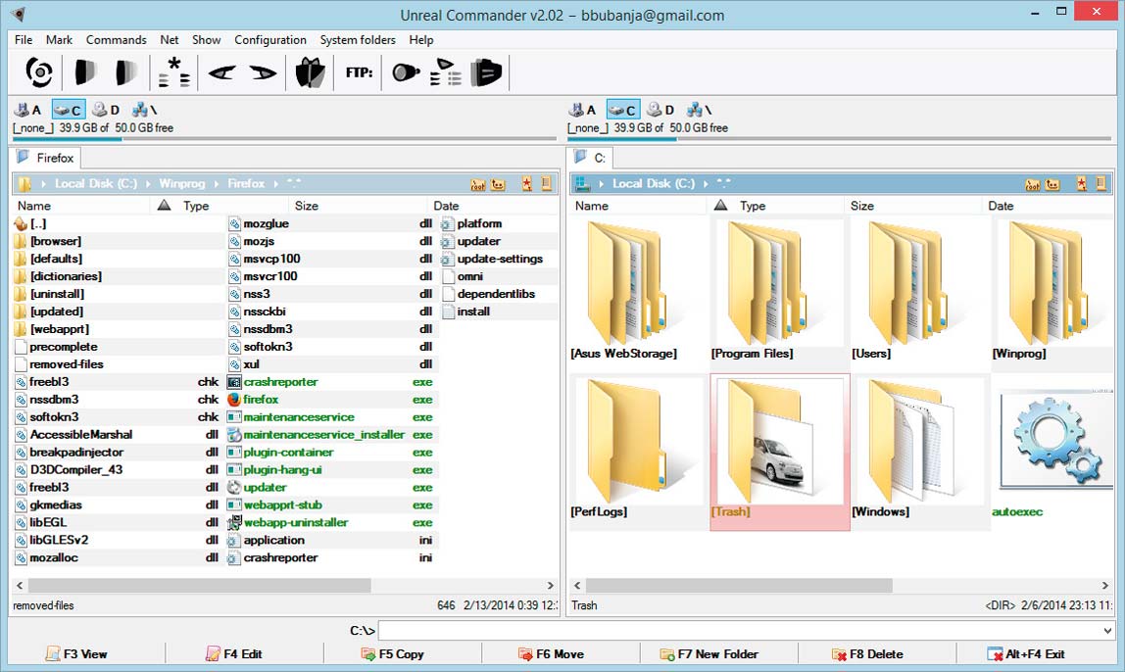Click the root folder icon in left path bar

(x=478, y=184)
